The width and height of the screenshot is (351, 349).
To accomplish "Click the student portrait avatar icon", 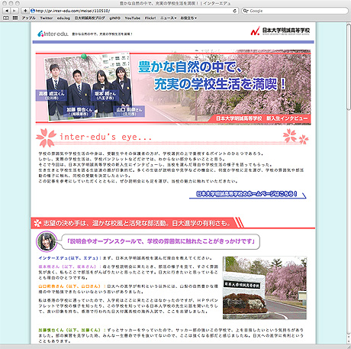I will 47,241.
